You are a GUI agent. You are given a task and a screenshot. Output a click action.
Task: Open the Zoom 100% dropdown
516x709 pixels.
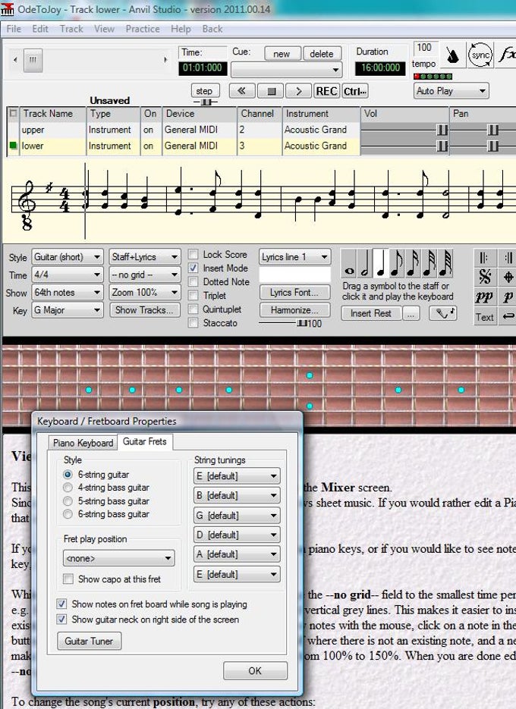tap(145, 293)
